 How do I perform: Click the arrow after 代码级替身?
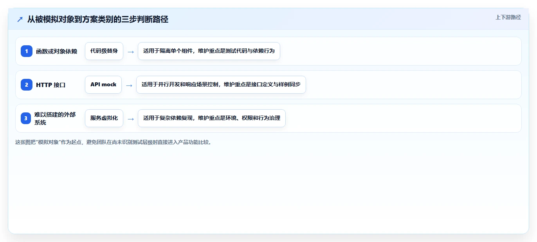coord(131,52)
